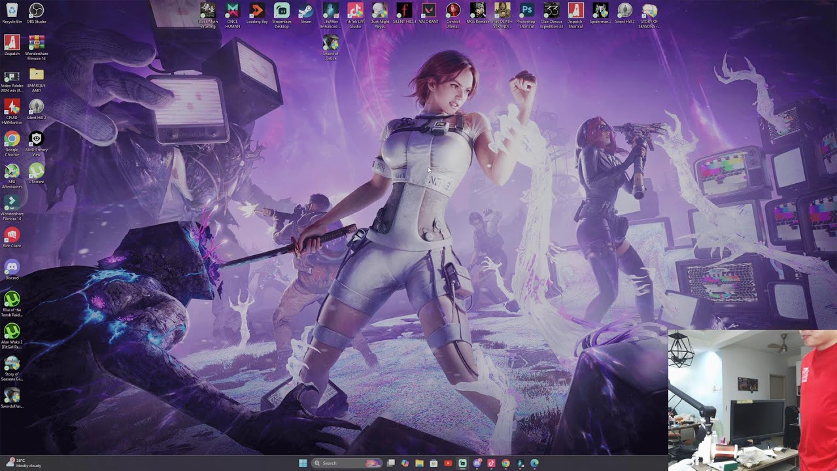This screenshot has height=471, width=837.
Task: Select the AMD Privacy View icon
Action: pyautogui.click(x=37, y=144)
